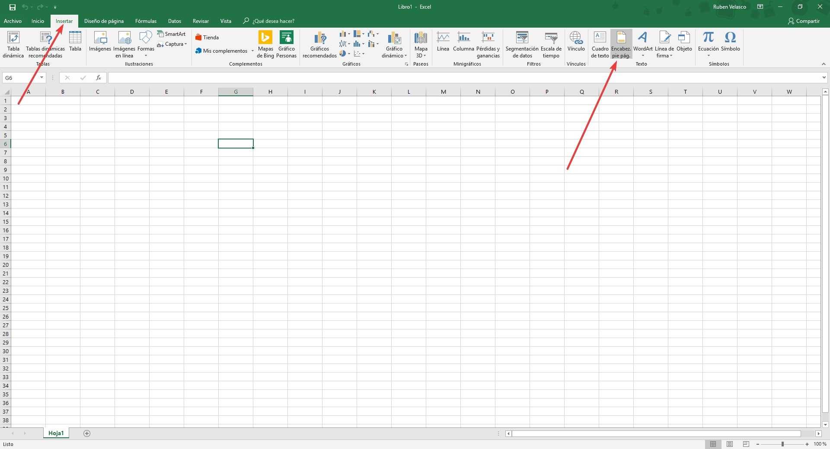Click Segmentación de datos
Viewport: 830px width, 449px height.
[522, 44]
